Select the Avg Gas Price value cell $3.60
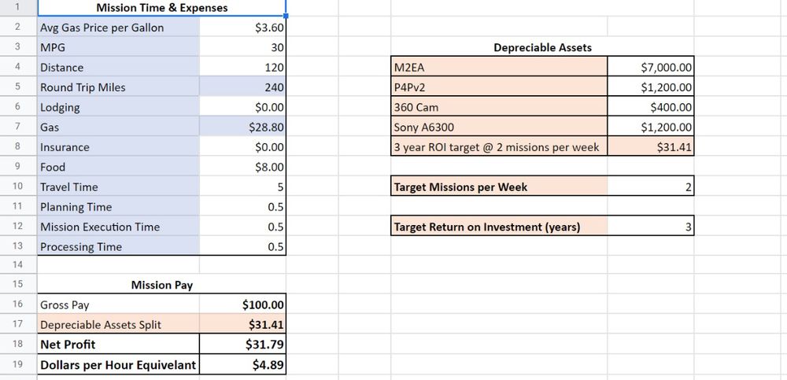The height and width of the screenshot is (380, 787). point(242,28)
